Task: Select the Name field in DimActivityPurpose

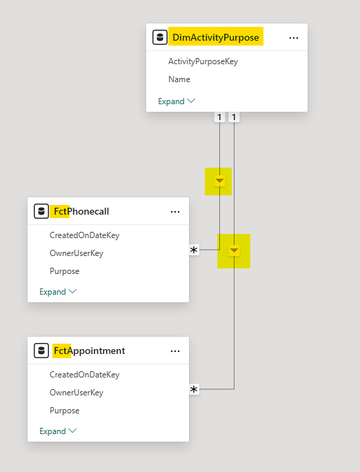Action: click(x=179, y=79)
